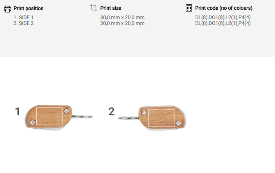The width and height of the screenshot is (275, 173).
Task: Click the second-row 30,0 mm x 20,0 mm size
Action: click(122, 23)
